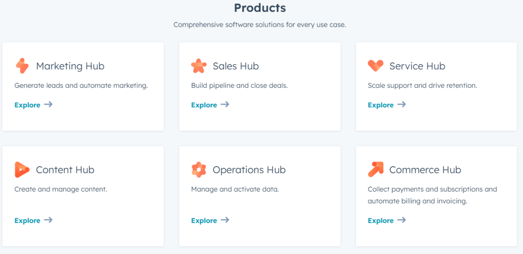Click arrow next to Marketing Hub Explore
The height and width of the screenshot is (254, 523).
tap(49, 104)
